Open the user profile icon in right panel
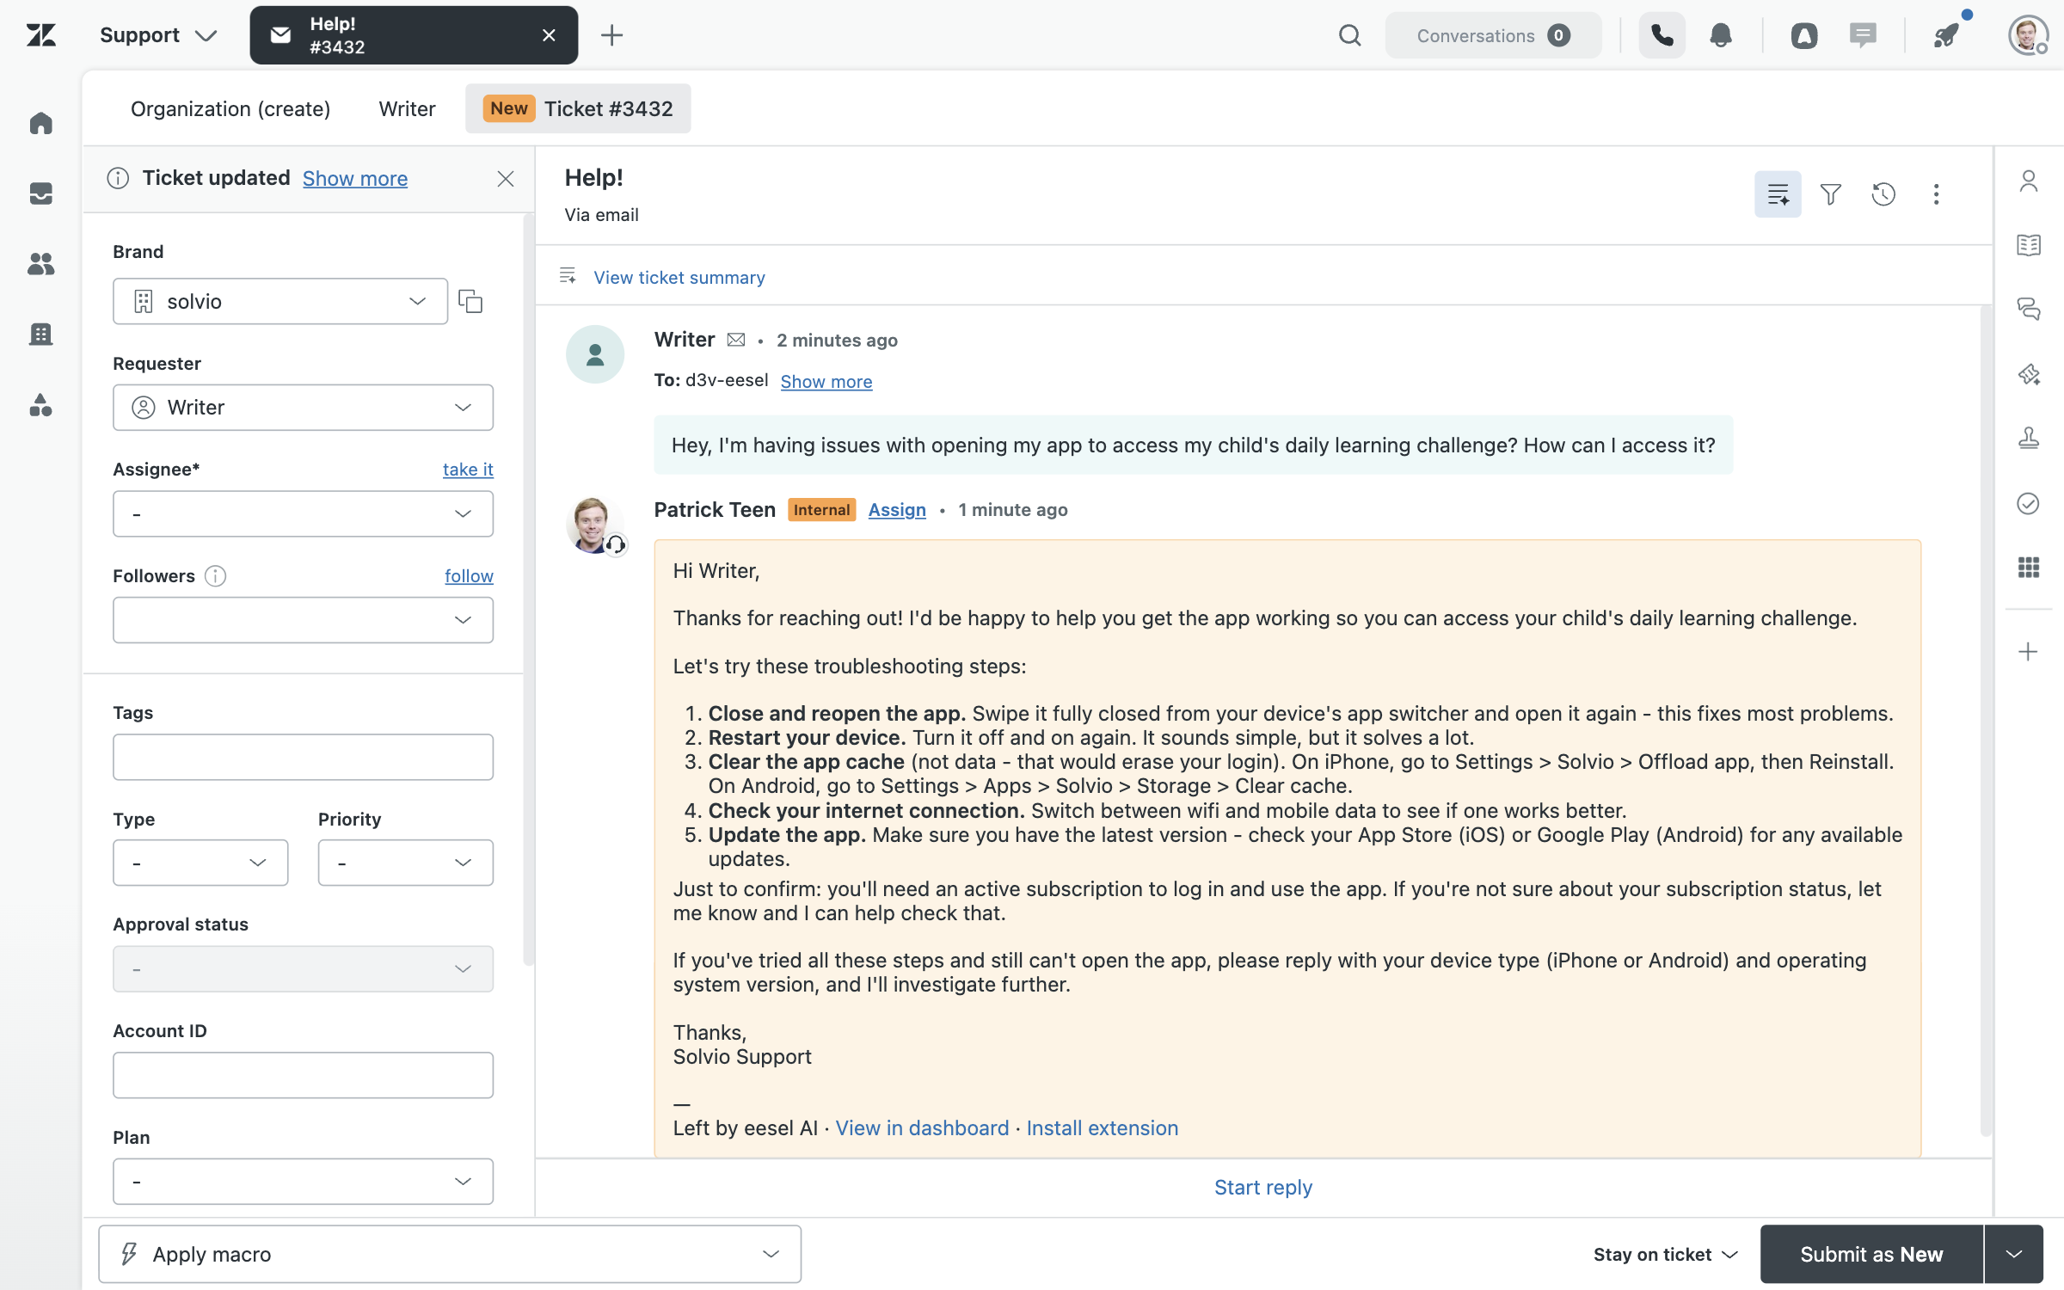 2029,181
